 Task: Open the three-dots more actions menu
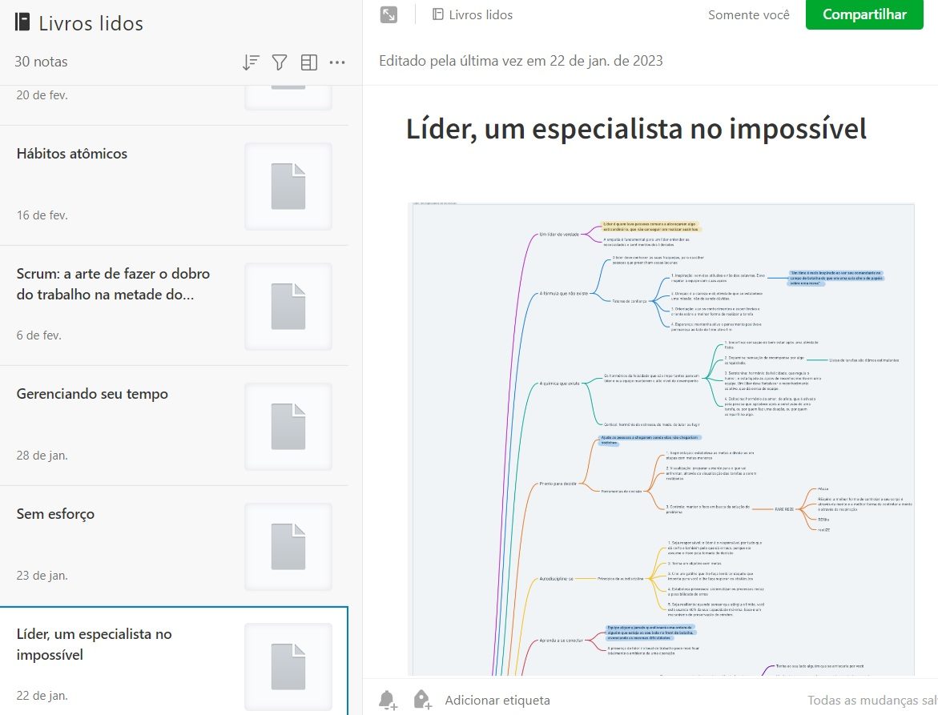coord(337,62)
